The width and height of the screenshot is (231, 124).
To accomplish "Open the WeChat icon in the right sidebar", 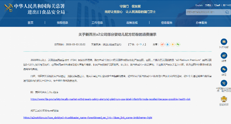I will point(224,69).
